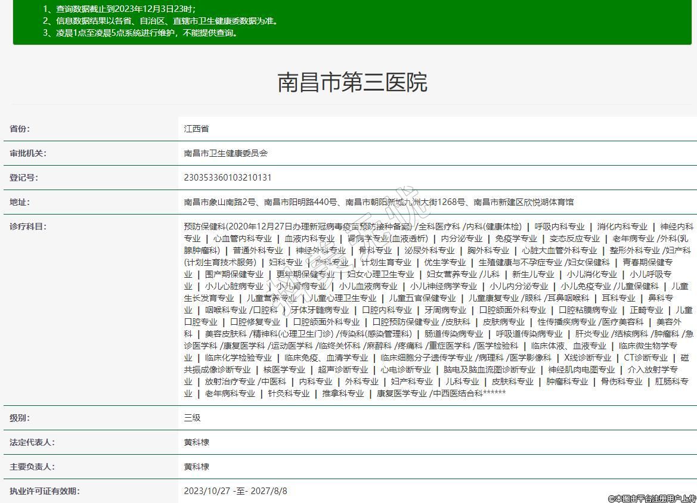Click the 级别 field label
Screen dimensions: 697x503
point(20,418)
